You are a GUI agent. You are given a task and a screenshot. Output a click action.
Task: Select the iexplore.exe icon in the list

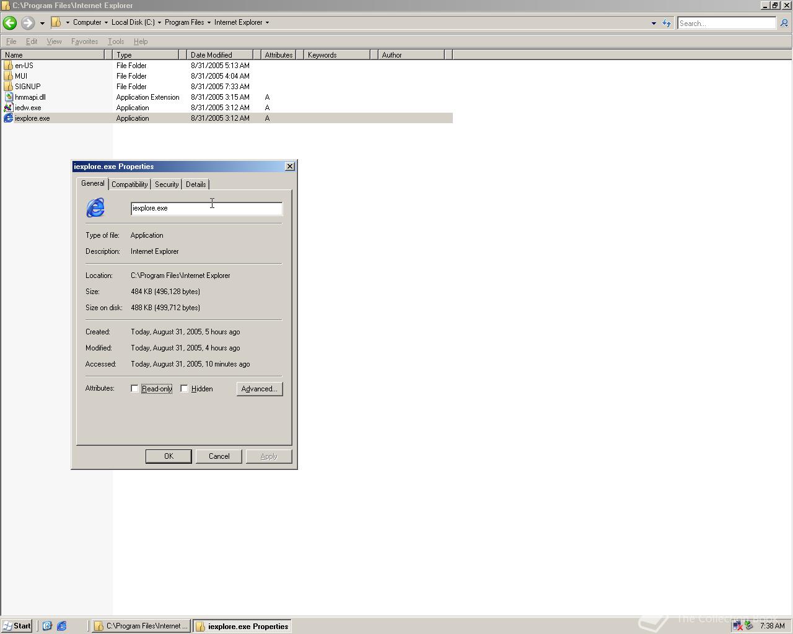(x=8, y=118)
